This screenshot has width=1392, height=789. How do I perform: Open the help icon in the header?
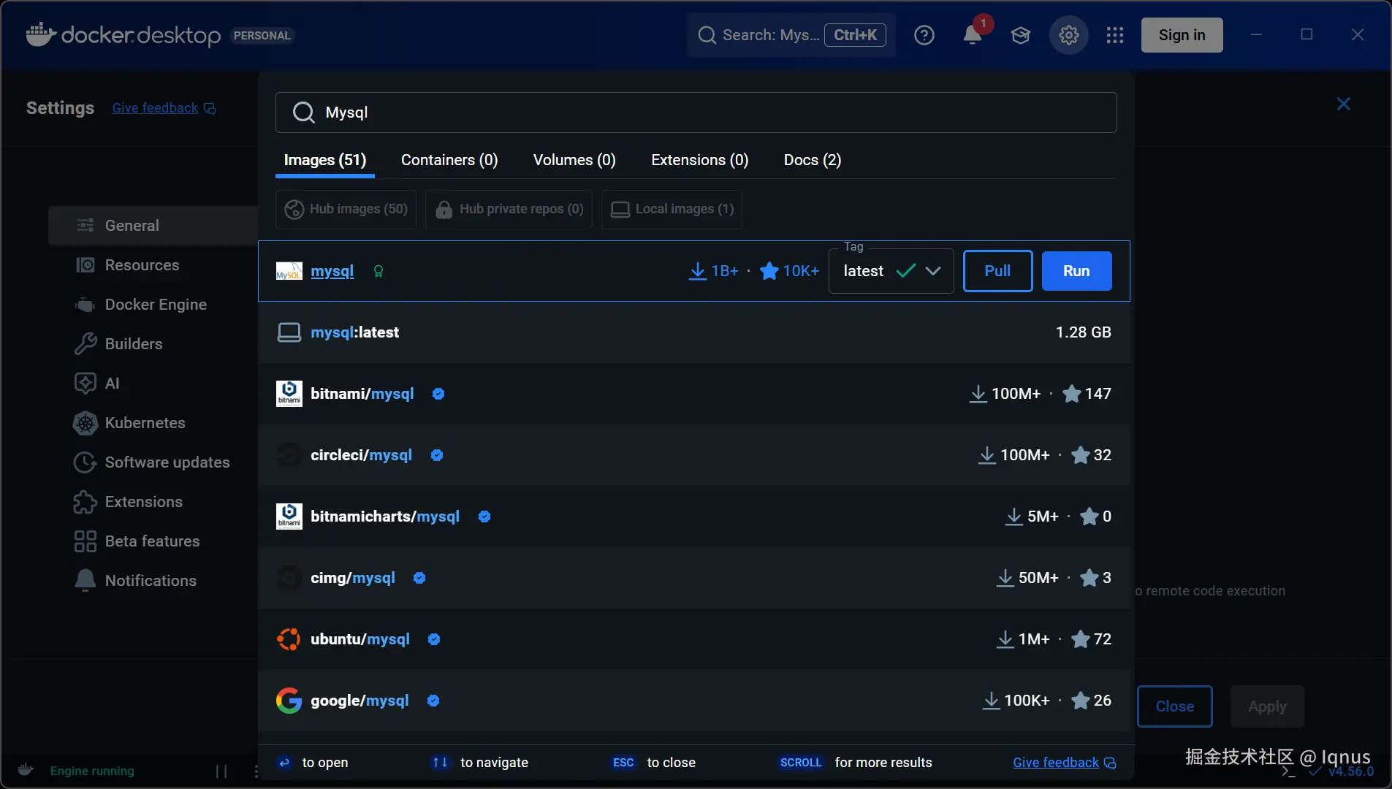pos(924,35)
